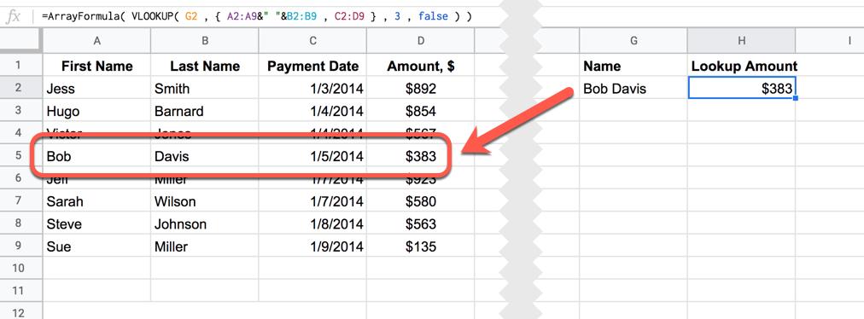Select the Payment Date header cell
Image resolution: width=864 pixels, height=319 pixels.
pyautogui.click(x=312, y=66)
